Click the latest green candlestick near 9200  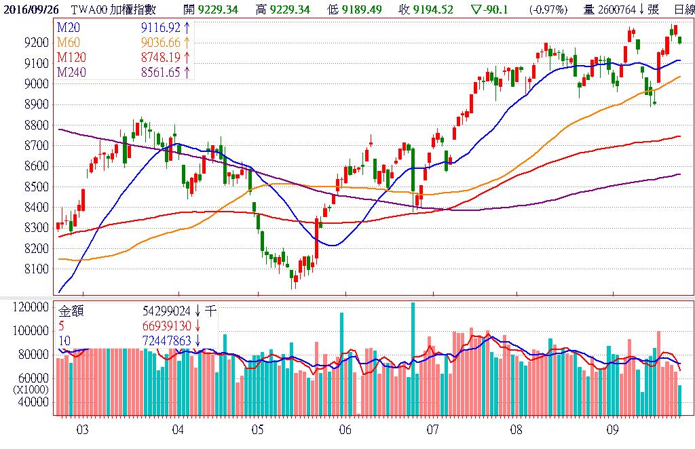tap(680, 40)
